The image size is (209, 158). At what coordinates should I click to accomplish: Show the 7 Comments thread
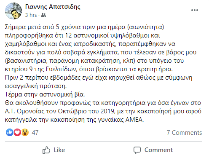tap(184, 133)
